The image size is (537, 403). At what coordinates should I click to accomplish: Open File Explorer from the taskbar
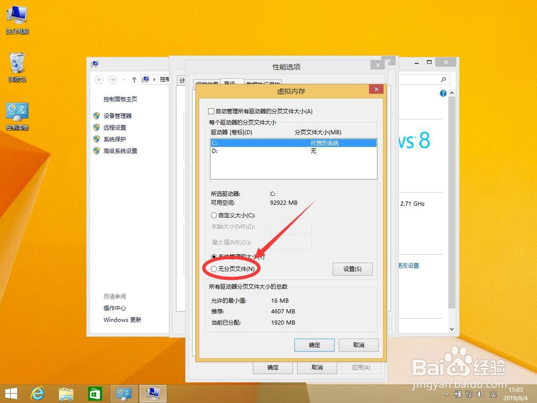(x=66, y=393)
